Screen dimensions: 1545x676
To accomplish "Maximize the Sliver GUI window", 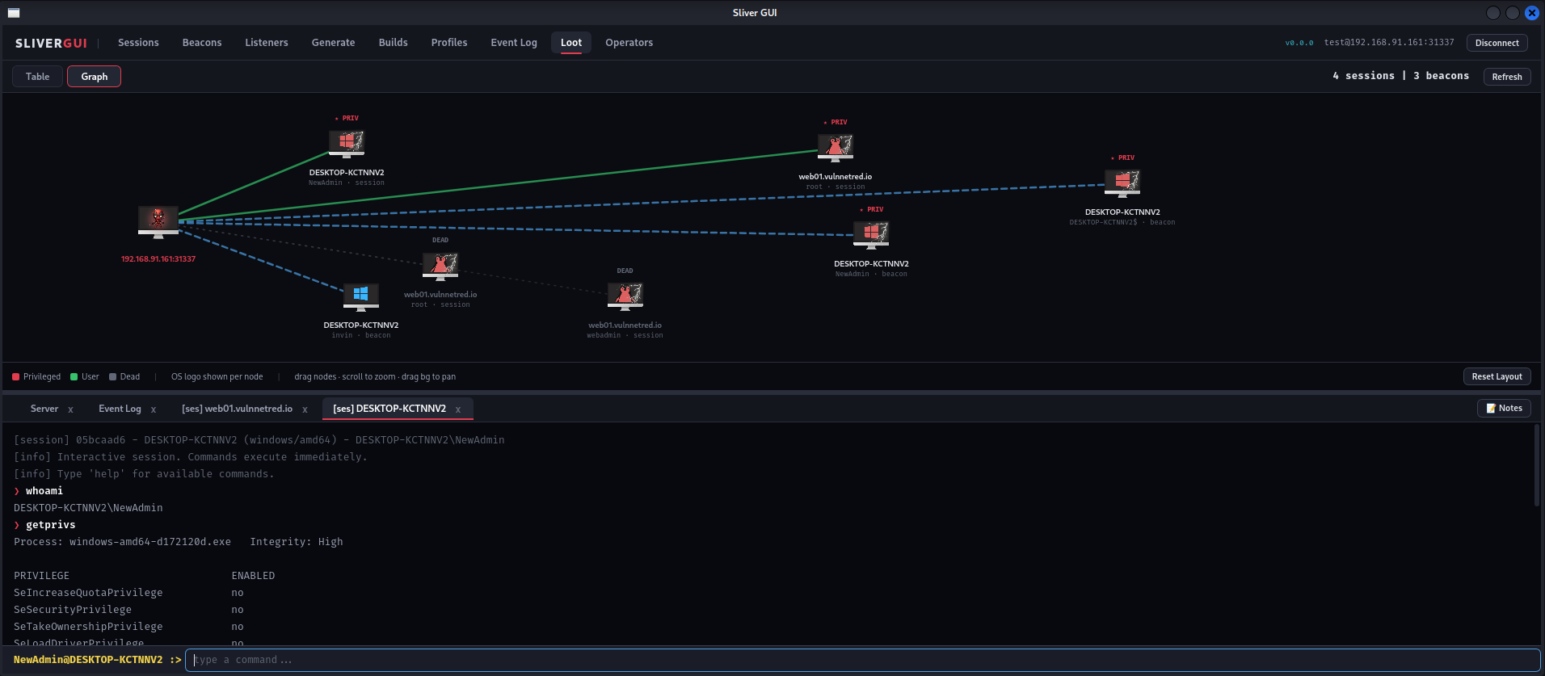I will pyautogui.click(x=1513, y=13).
